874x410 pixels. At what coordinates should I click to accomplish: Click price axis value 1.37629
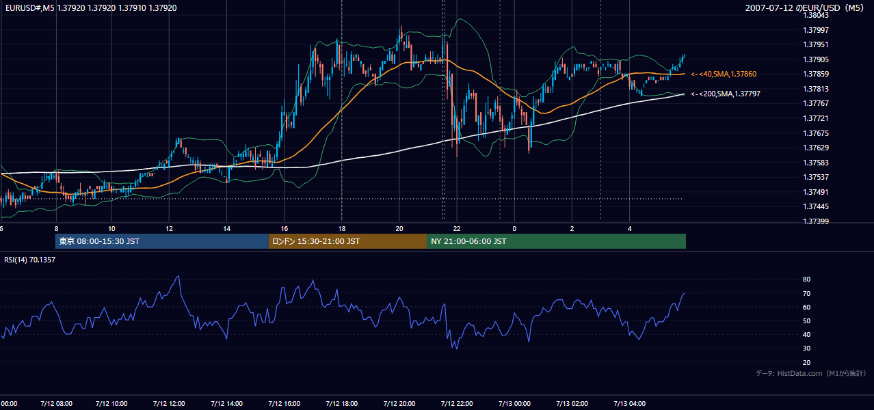816,148
